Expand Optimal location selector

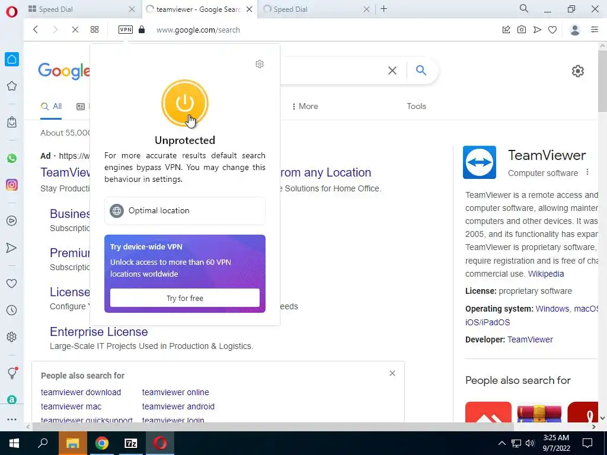(185, 211)
